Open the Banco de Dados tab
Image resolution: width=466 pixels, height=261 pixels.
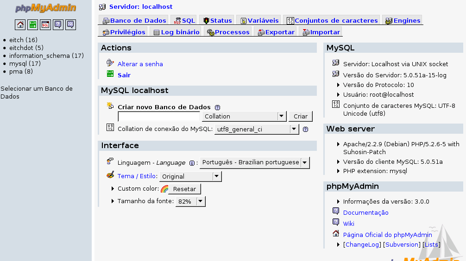pyautogui.click(x=134, y=20)
